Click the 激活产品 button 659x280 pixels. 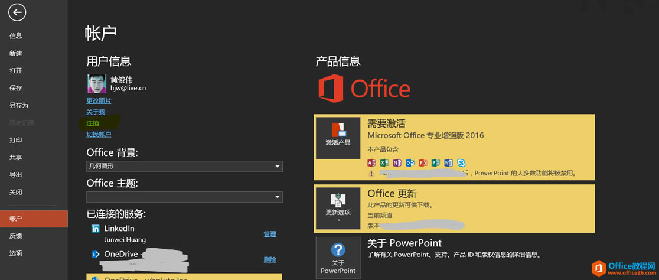(x=338, y=138)
